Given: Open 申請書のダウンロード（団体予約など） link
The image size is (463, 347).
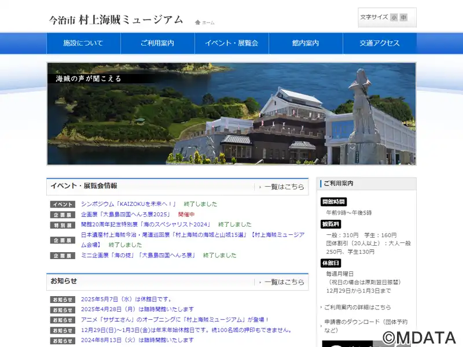Looking at the screenshot, I should (x=366, y=326).
